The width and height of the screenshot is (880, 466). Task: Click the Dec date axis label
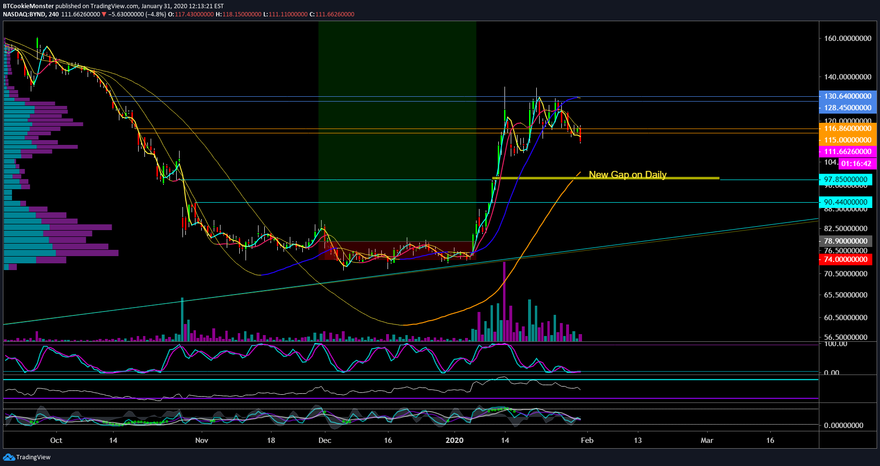325,440
